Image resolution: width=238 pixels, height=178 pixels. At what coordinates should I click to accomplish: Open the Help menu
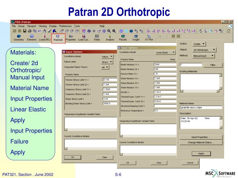tap(102, 26)
